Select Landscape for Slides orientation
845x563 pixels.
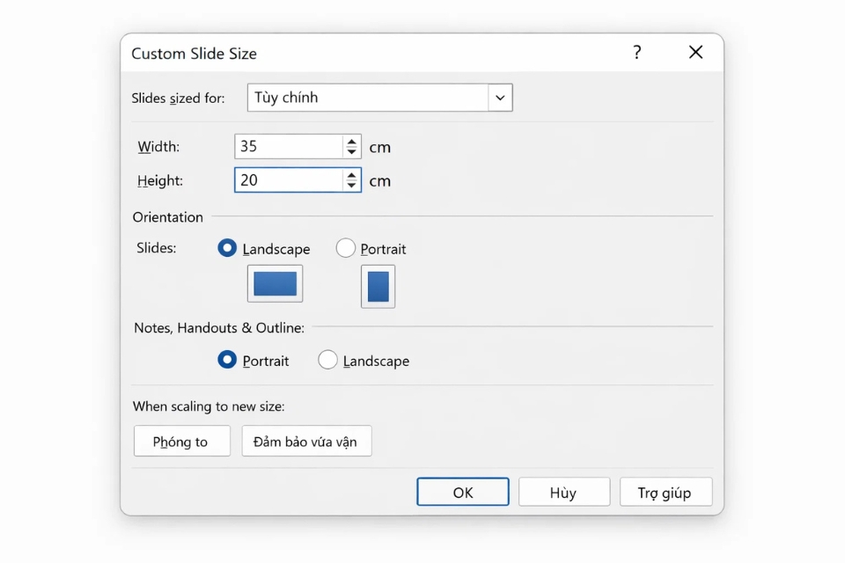tap(227, 249)
